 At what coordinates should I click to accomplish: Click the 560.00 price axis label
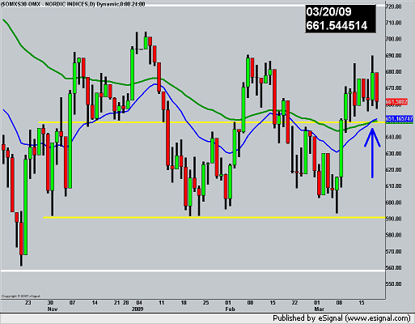[x=394, y=268]
